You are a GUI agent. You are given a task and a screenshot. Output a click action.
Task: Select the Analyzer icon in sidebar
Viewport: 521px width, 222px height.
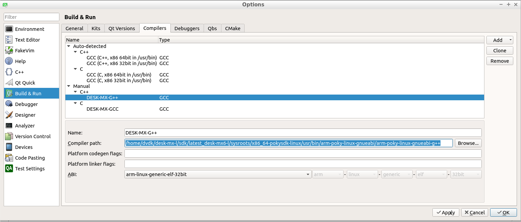click(x=9, y=126)
